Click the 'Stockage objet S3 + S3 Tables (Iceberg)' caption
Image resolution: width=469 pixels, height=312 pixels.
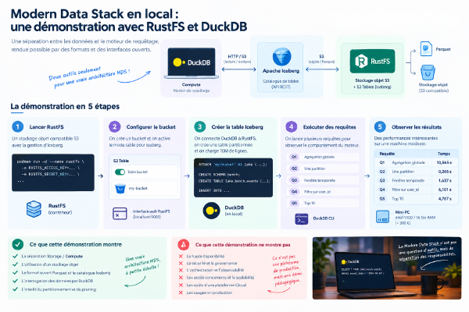[372, 83]
